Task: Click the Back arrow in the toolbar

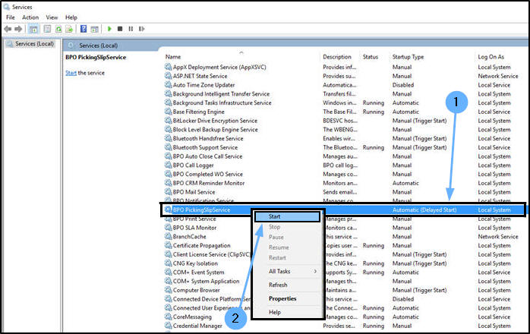Action: coord(8,29)
